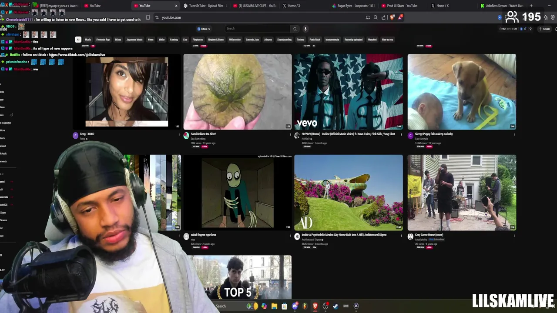The height and width of the screenshot is (313, 557).
Task: Switch to the TunesToTube - Upload Files browser tab
Action: pos(205,6)
